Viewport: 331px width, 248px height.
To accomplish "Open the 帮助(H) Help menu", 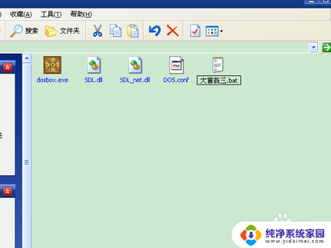I will click(x=81, y=15).
